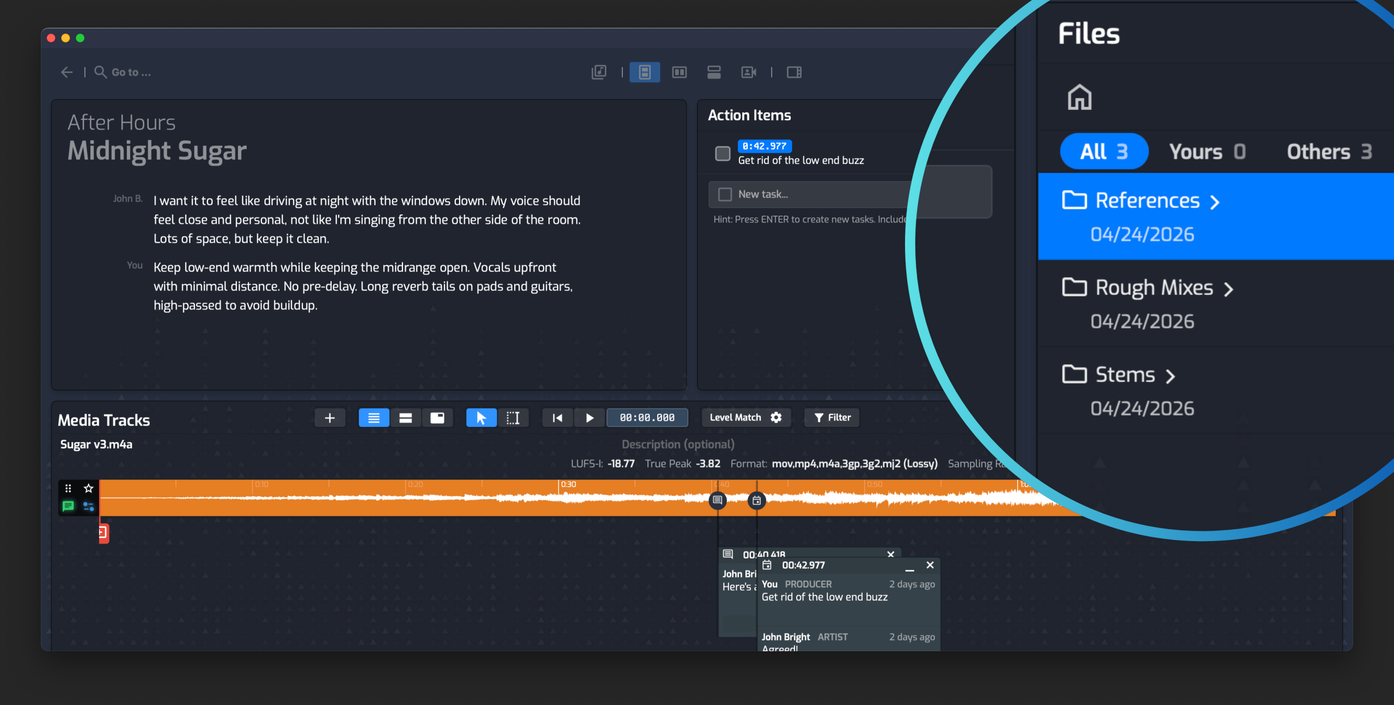Play the Sugar v3.m4a track
The width and height of the screenshot is (1394, 705).
[x=589, y=418]
